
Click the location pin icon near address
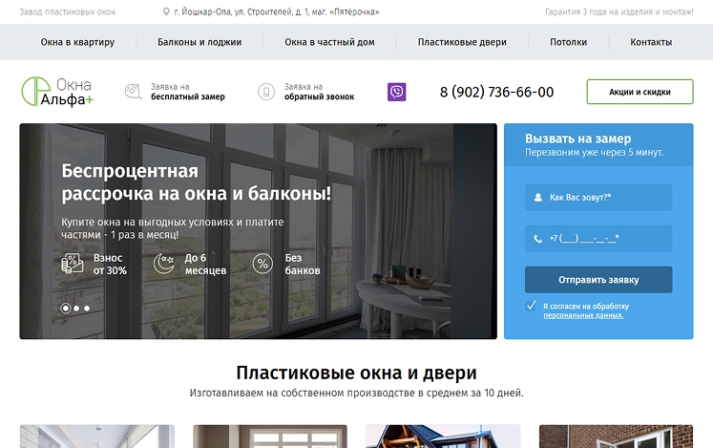pos(166,11)
